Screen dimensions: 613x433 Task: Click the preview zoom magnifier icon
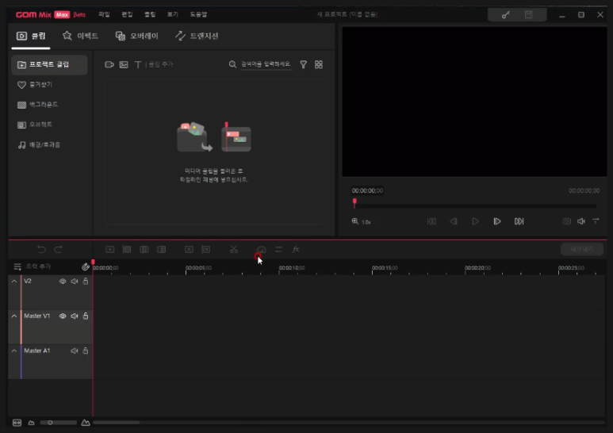coord(355,221)
